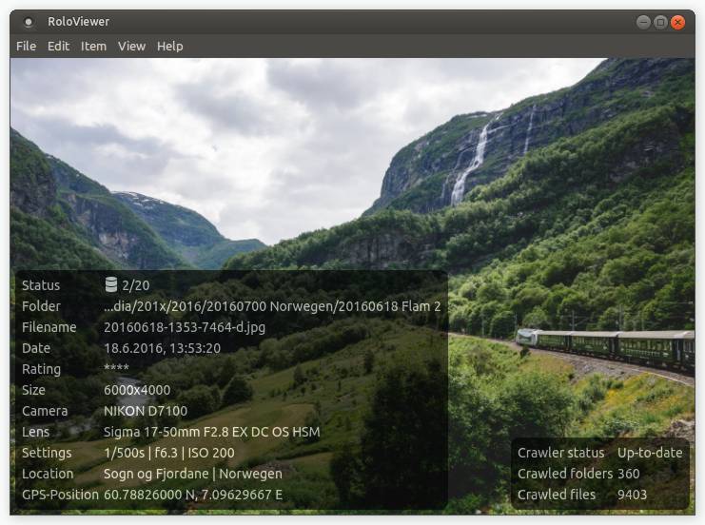The height and width of the screenshot is (525, 705).
Task: Click the folder path ending in Flam 2
Action: pos(272,306)
